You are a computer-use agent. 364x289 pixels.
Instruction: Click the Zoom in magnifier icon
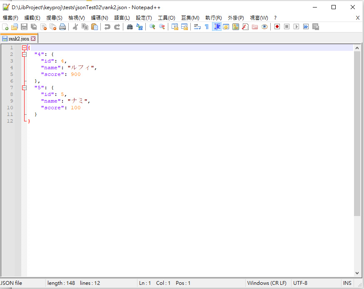152,27
